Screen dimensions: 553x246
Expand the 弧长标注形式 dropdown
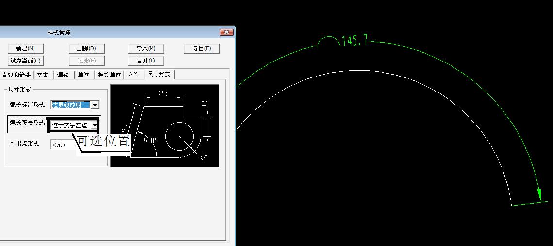(95, 105)
